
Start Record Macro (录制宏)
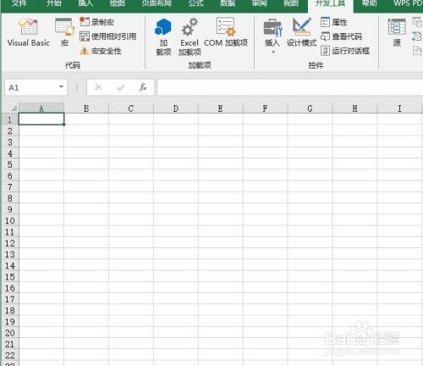(x=96, y=22)
